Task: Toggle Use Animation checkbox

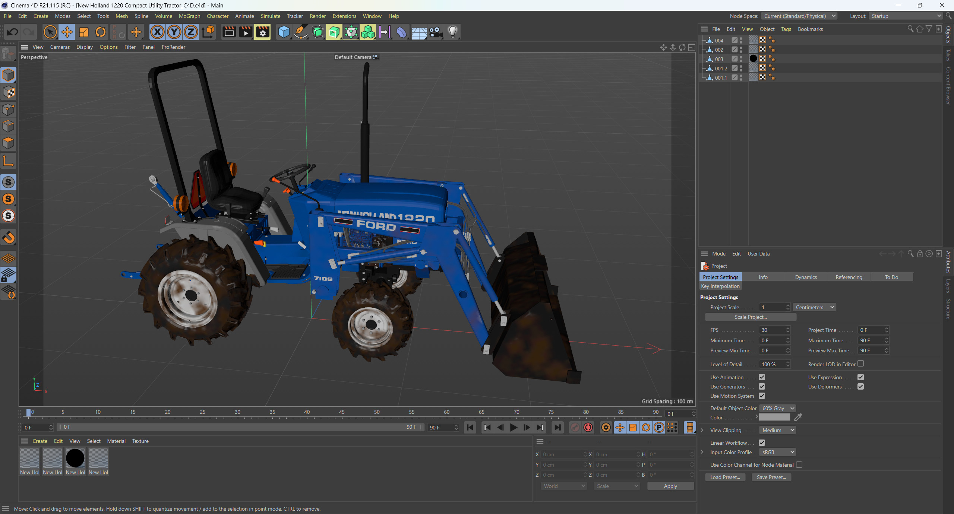Action: (x=762, y=377)
